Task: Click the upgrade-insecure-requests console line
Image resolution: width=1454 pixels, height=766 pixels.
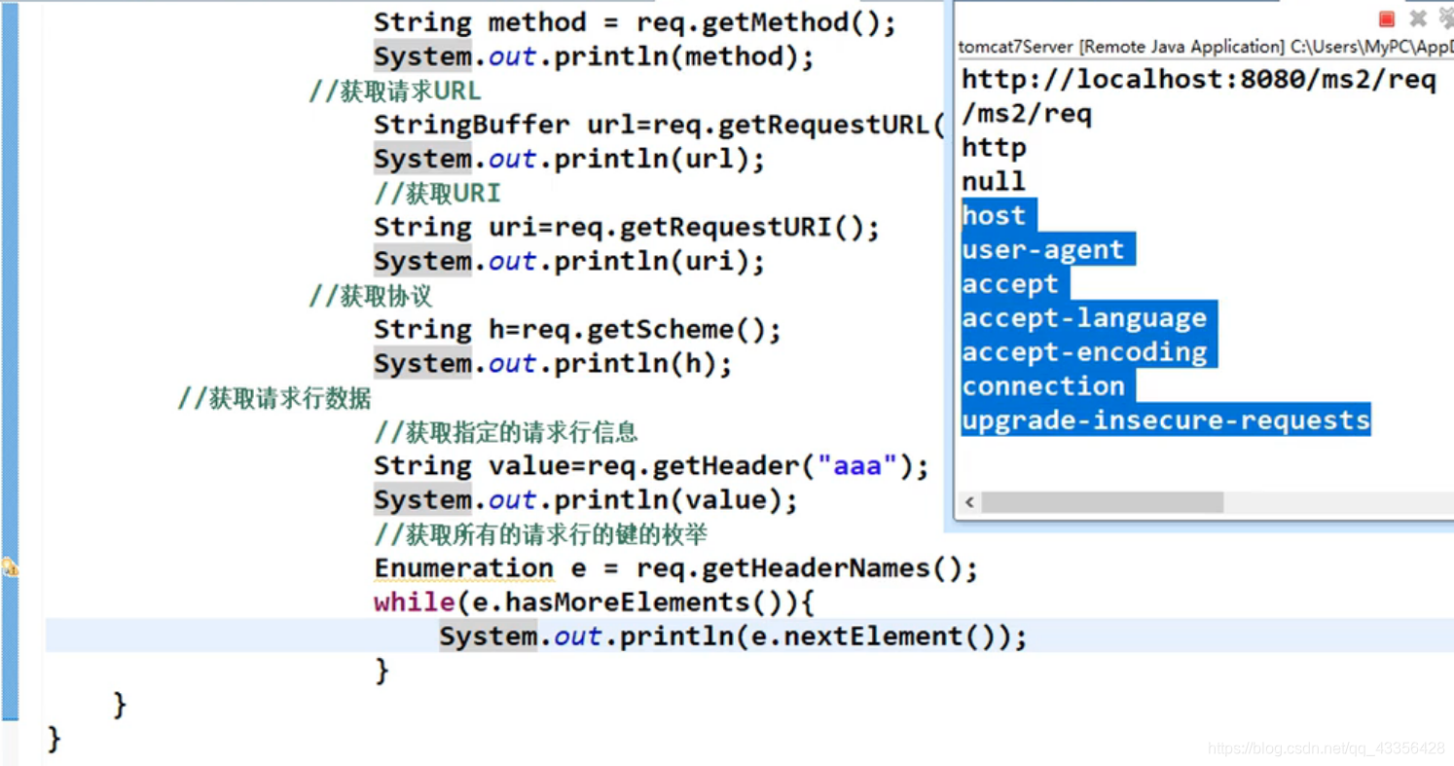Action: click(1166, 419)
